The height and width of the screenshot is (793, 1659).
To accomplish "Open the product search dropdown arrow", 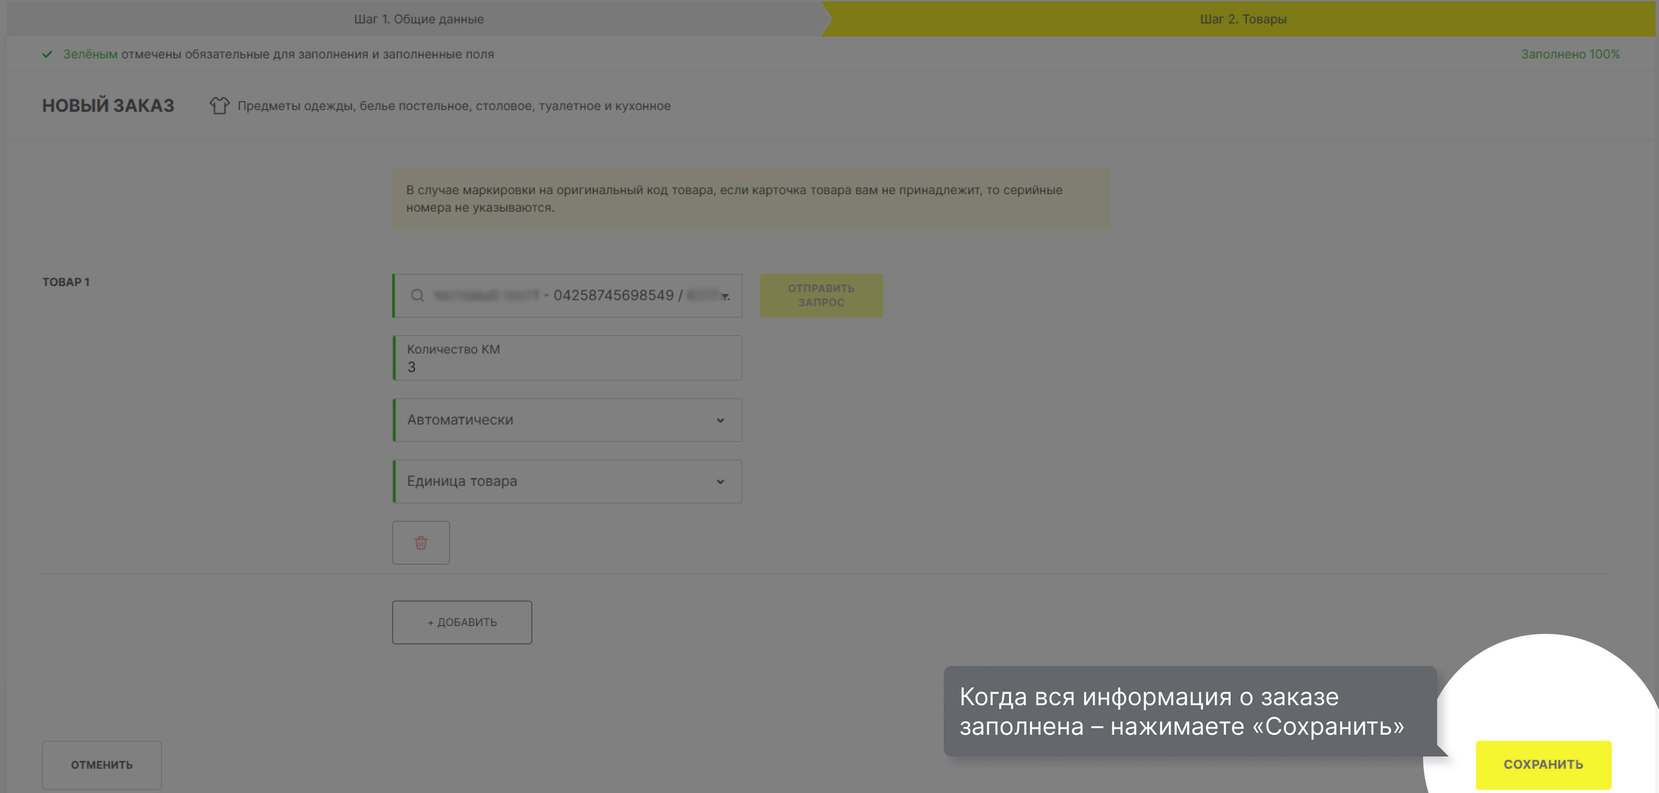I will pos(725,297).
